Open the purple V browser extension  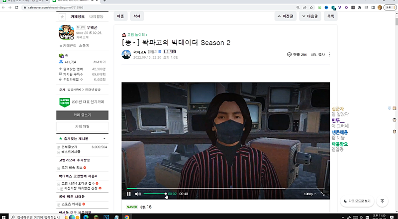340,7
